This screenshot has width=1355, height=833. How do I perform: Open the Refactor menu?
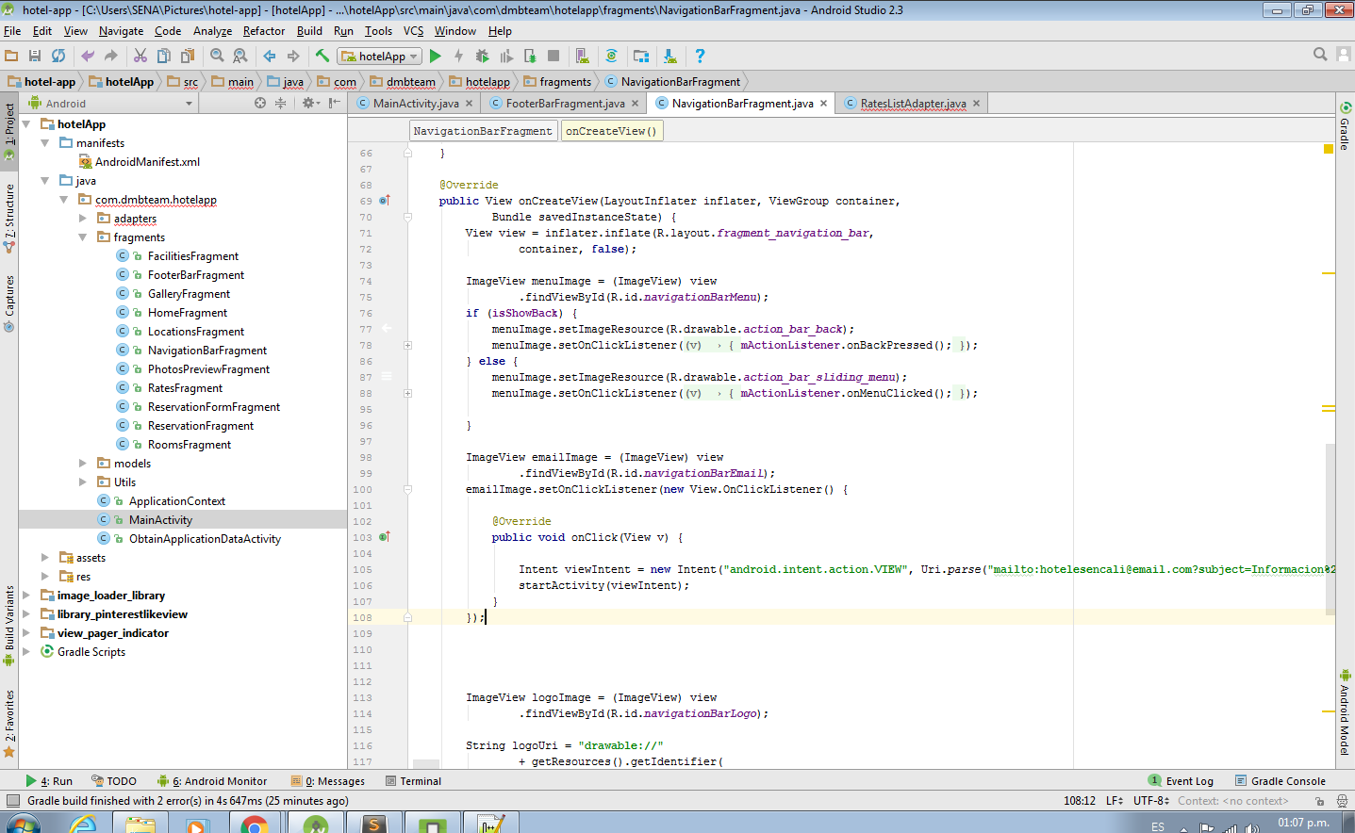(x=264, y=31)
